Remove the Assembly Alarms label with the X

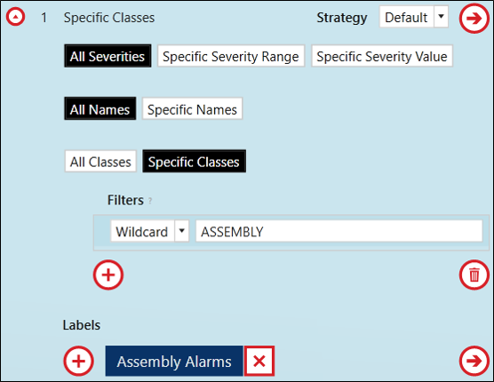259,361
